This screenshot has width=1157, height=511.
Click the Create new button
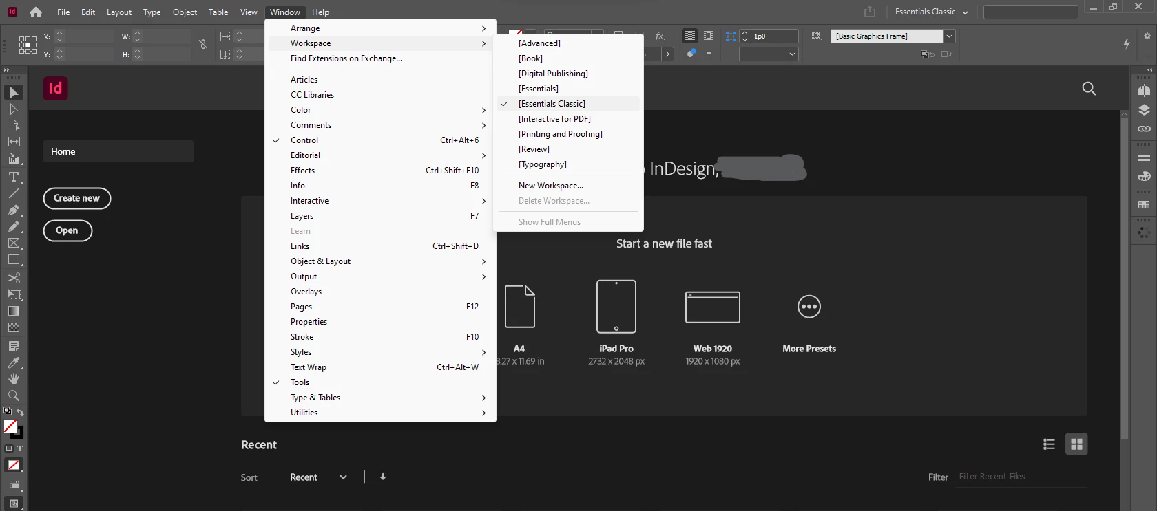(x=77, y=198)
